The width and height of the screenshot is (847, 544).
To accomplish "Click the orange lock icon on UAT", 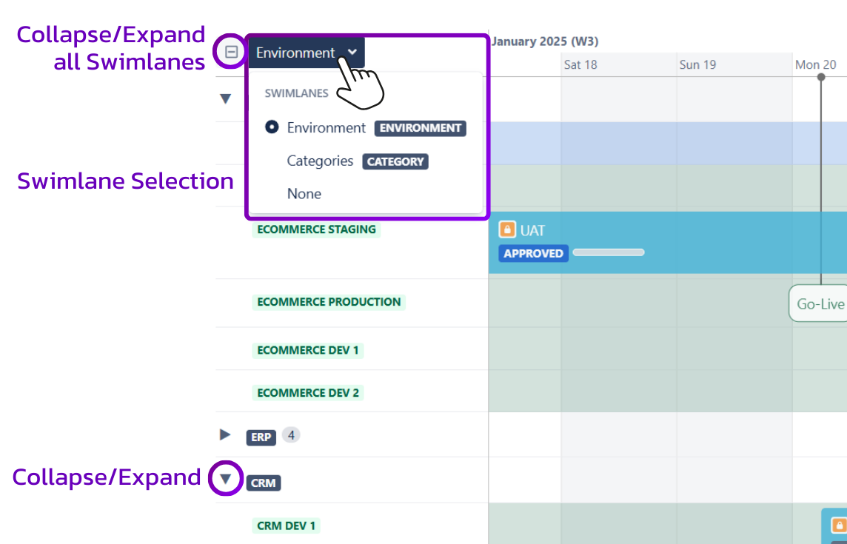I will [507, 229].
